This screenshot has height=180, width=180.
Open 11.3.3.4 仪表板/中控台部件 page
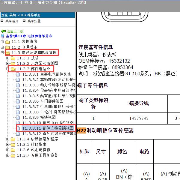pos(49,91)
